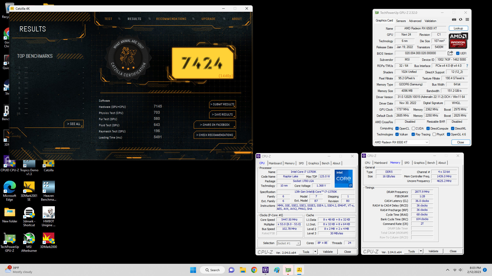Viewport: 492px width, 276px height.
Task: Toggle the OpenCL checkbox
Action: point(397,129)
